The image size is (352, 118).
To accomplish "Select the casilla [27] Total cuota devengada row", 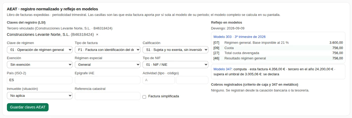I will [x=278, y=53].
